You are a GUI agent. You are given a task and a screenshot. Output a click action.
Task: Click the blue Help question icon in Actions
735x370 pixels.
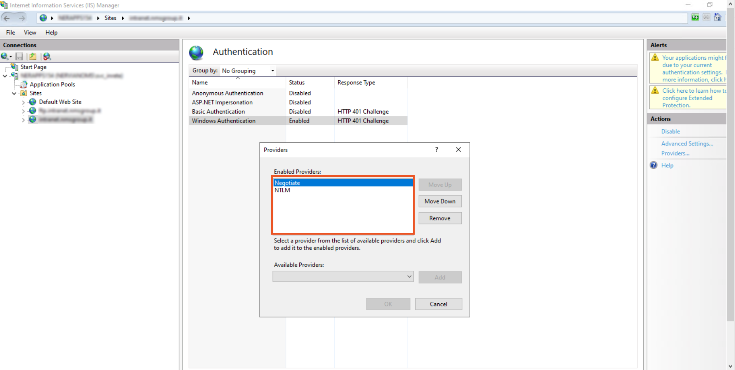[654, 165]
